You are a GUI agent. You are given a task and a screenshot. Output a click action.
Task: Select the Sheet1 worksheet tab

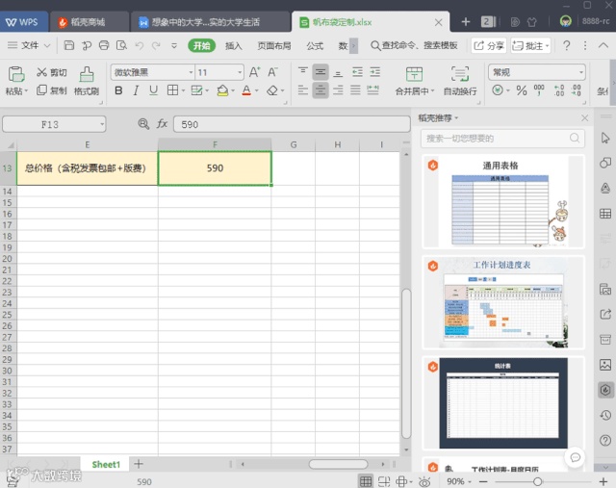pos(106,465)
